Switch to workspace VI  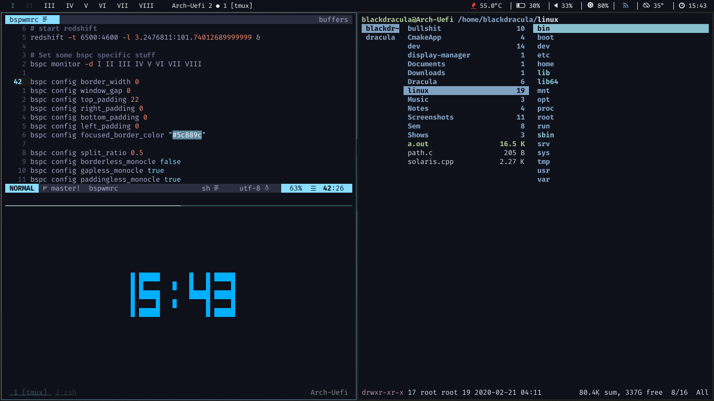(x=102, y=6)
